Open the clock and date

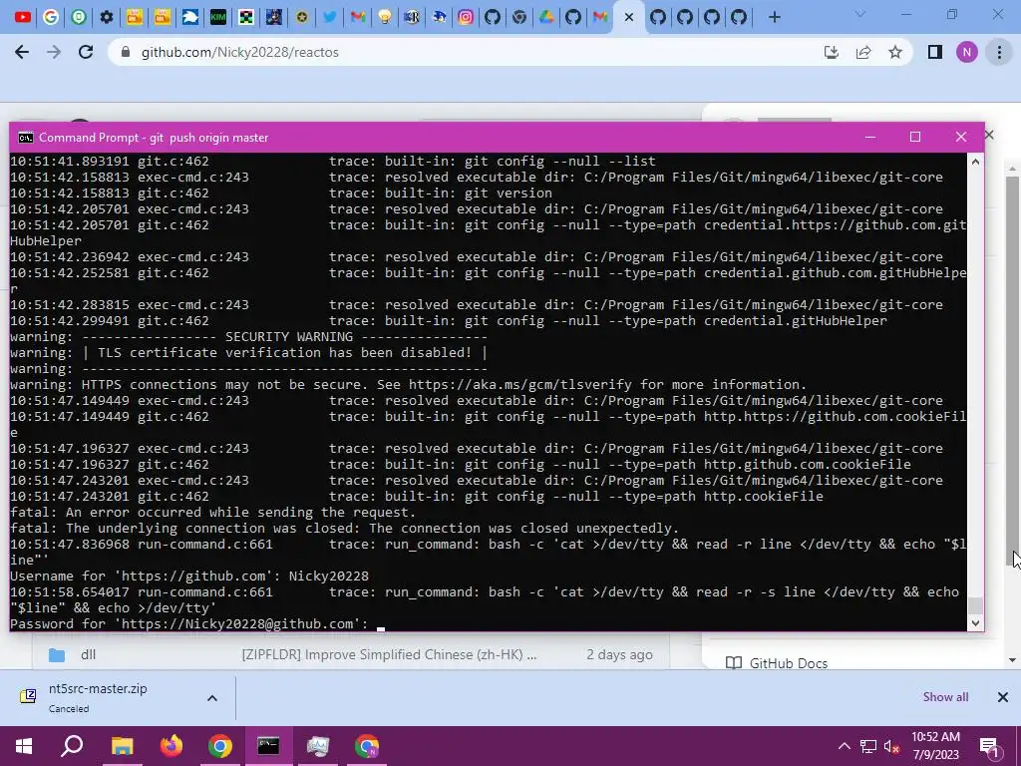[x=935, y=746]
